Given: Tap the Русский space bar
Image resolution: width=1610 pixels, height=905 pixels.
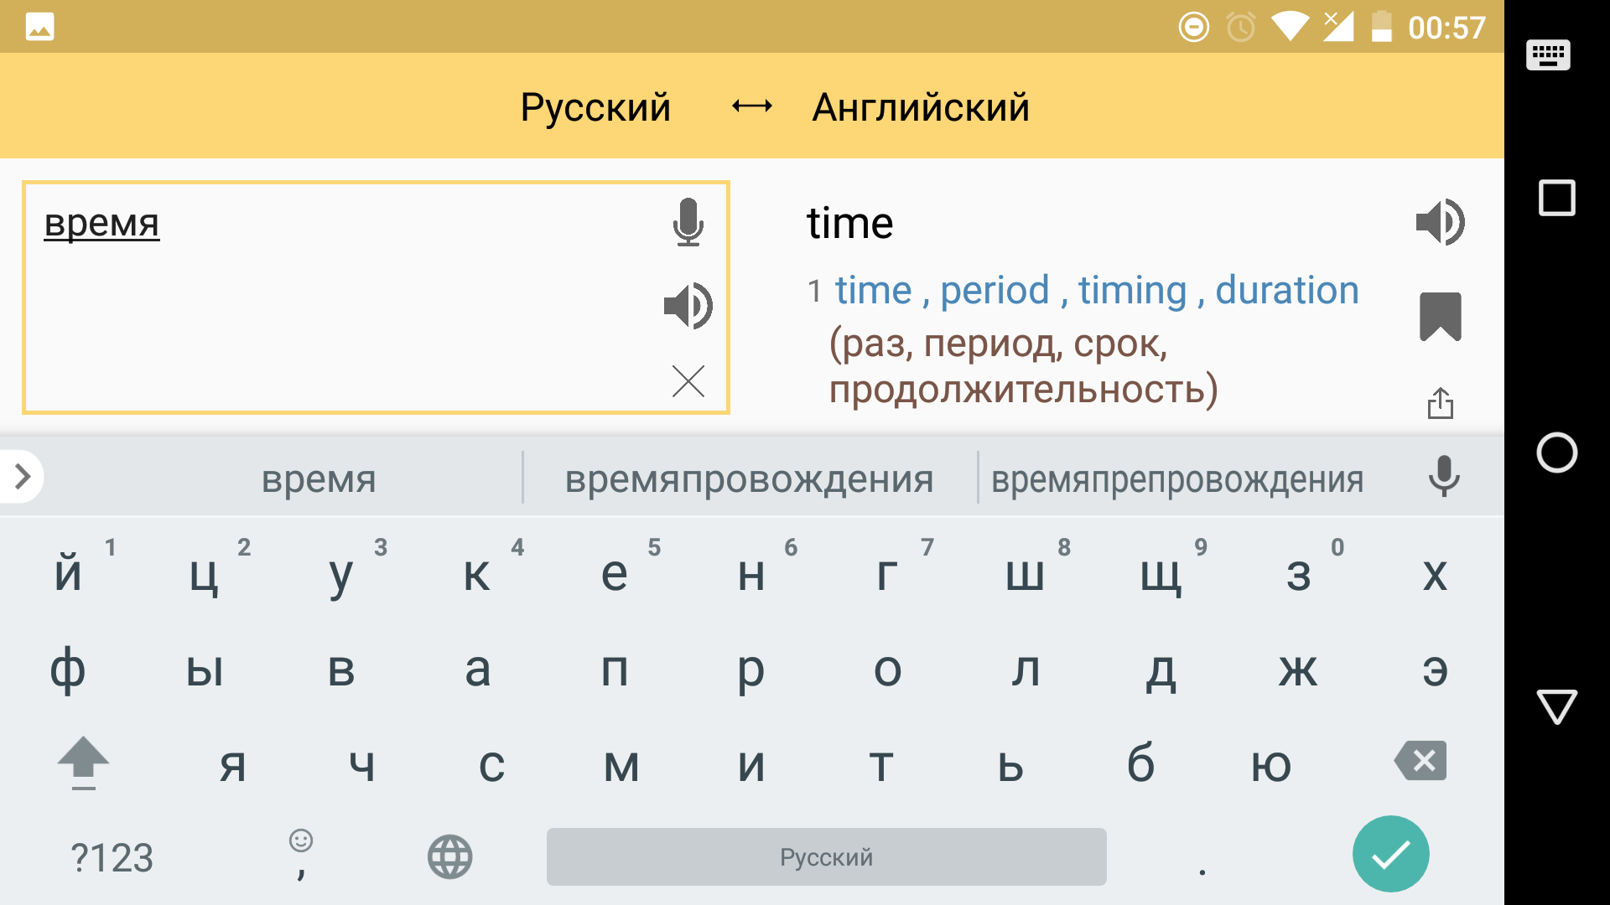Looking at the screenshot, I should pos(826,856).
